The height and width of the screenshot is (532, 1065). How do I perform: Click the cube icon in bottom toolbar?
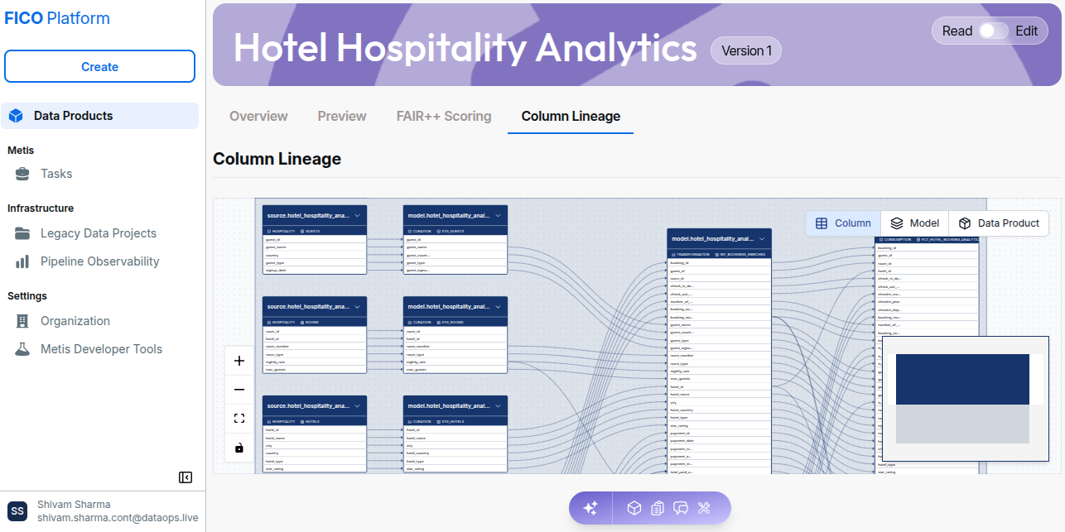point(634,508)
